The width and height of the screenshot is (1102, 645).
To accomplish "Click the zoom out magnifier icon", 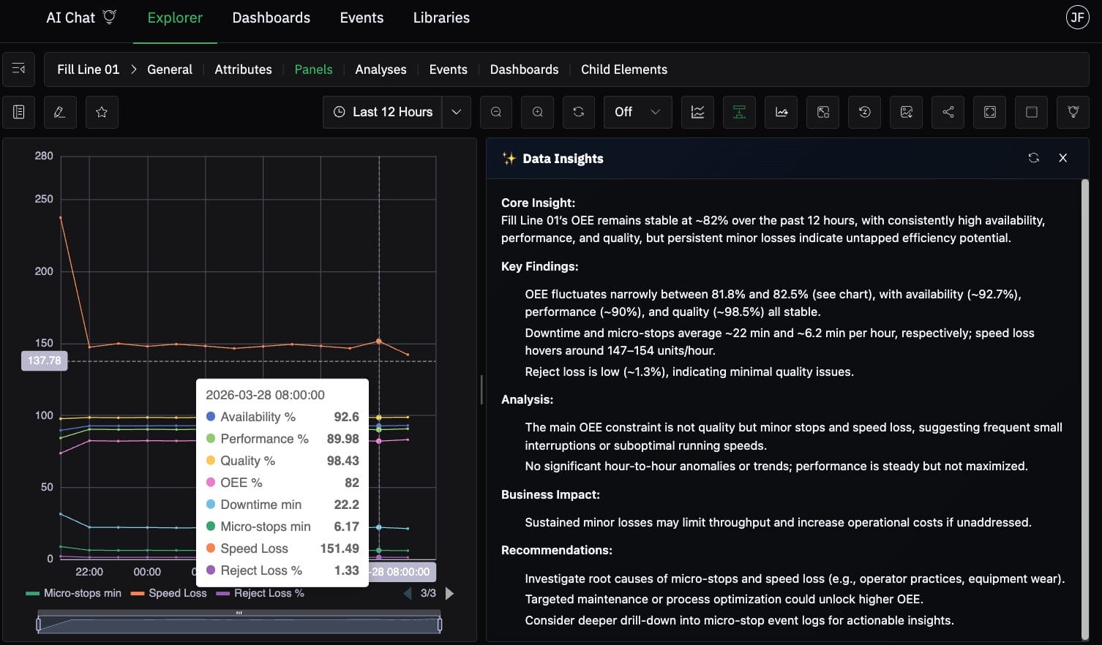I will [x=496, y=112].
